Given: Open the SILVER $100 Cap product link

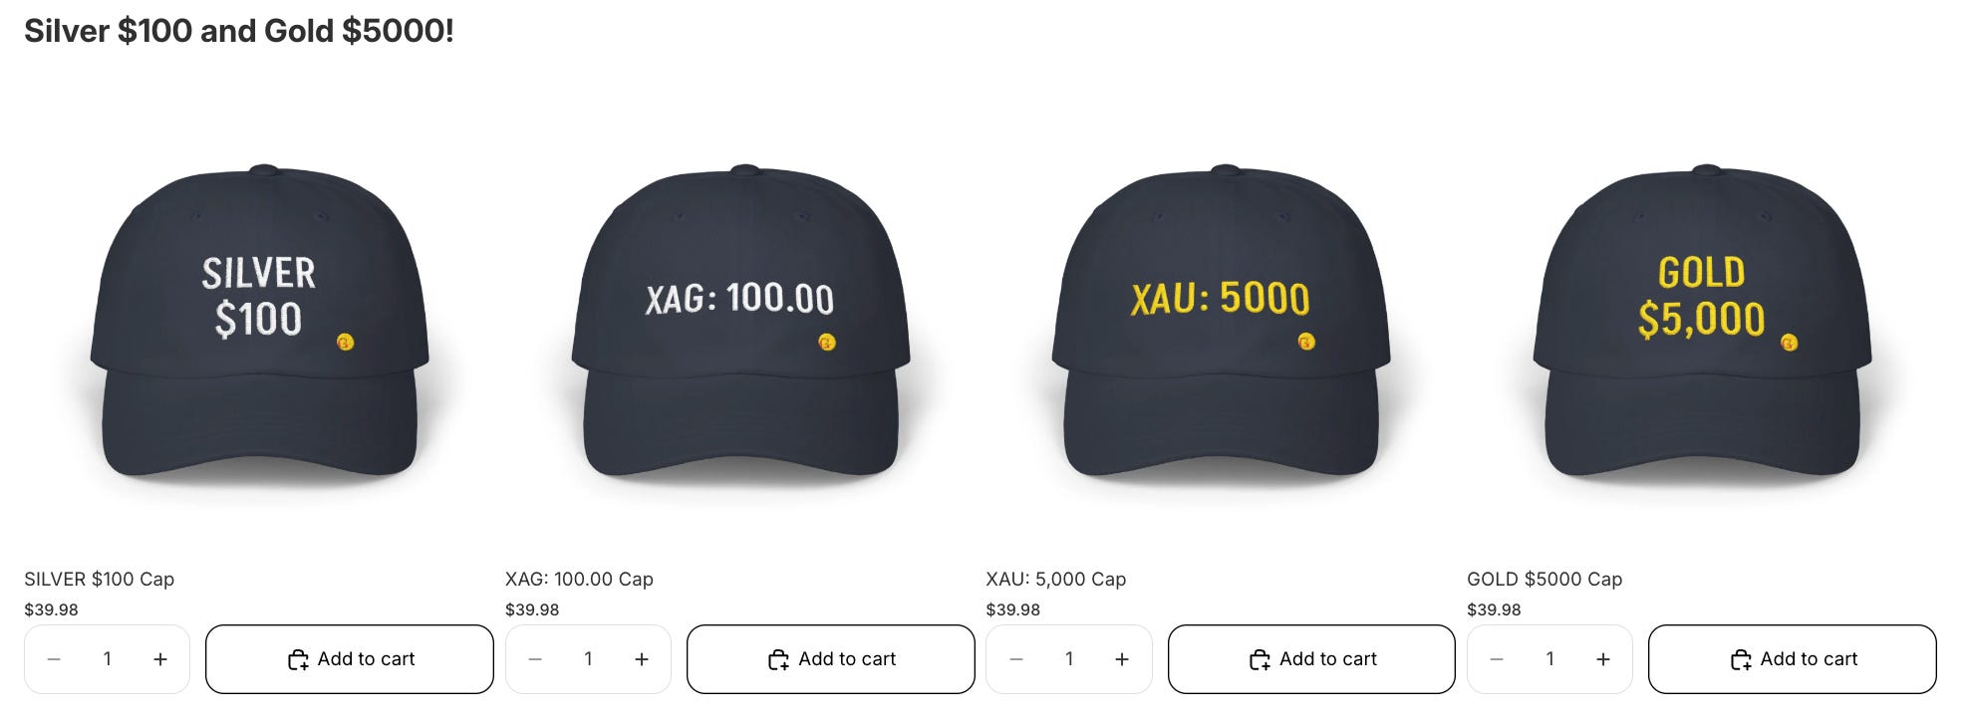Looking at the screenshot, I should click(x=100, y=579).
